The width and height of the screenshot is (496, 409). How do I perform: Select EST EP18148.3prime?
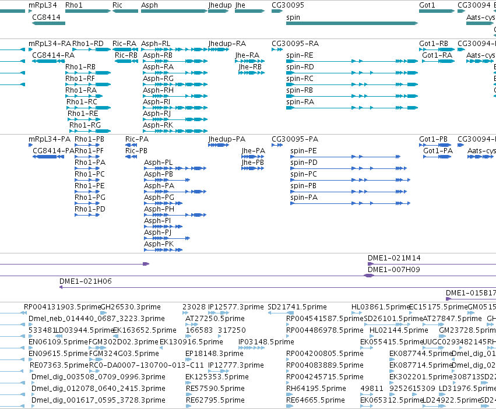(214, 354)
